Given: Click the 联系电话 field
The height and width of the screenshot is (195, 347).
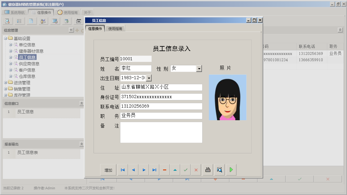Looking at the screenshot, I should [x=161, y=106].
